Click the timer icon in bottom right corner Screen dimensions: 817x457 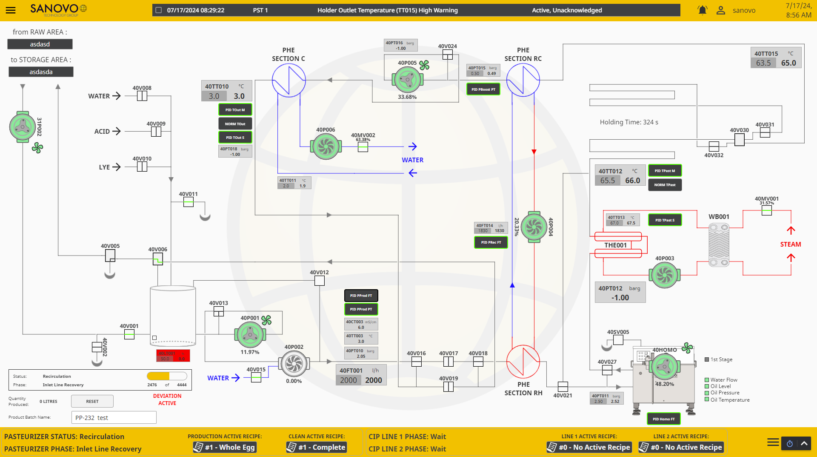(790, 443)
